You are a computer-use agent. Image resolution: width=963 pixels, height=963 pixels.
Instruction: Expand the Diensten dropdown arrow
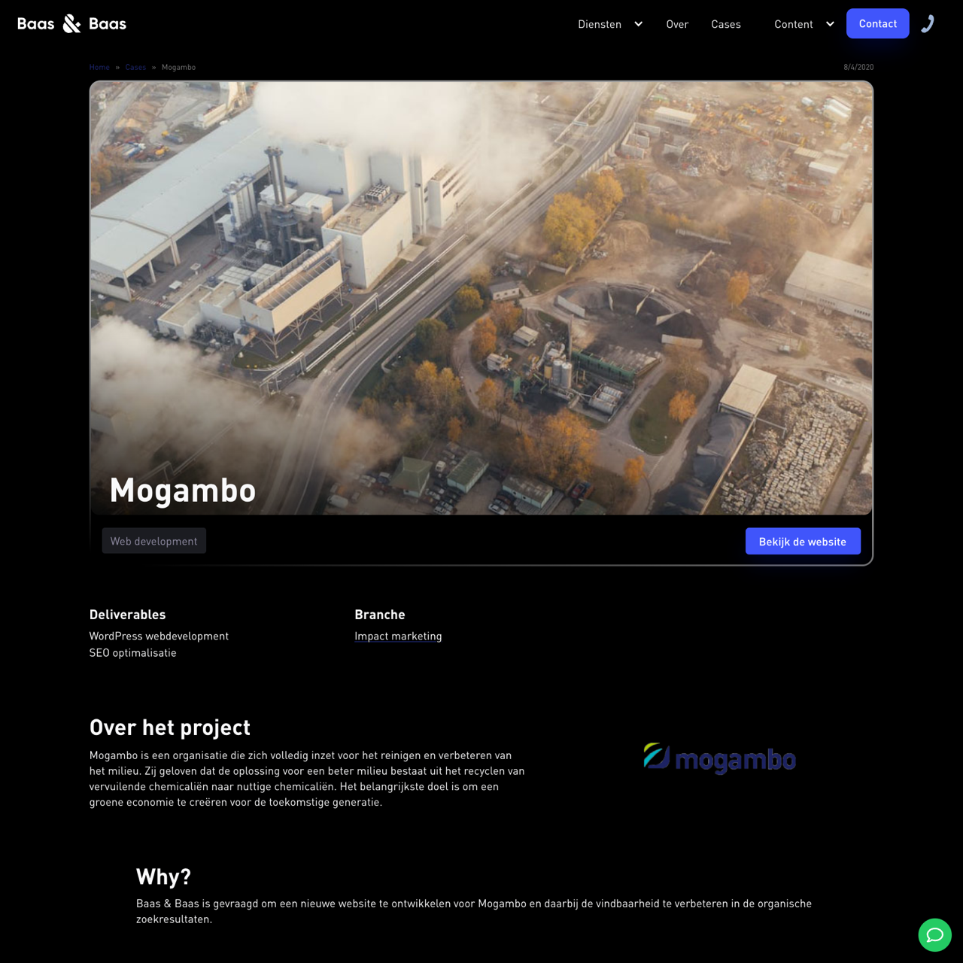[x=638, y=24]
